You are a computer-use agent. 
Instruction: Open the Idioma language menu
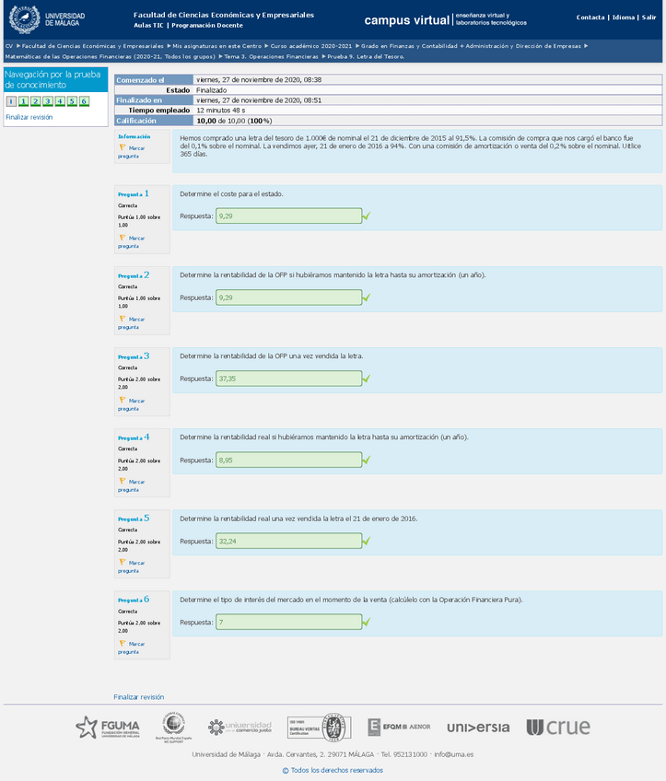tap(624, 17)
